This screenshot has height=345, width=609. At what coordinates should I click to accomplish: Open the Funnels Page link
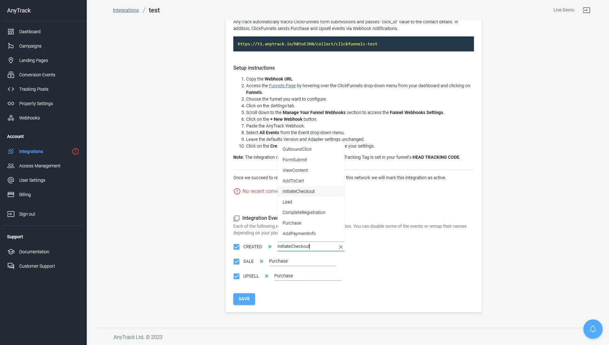[282, 86]
